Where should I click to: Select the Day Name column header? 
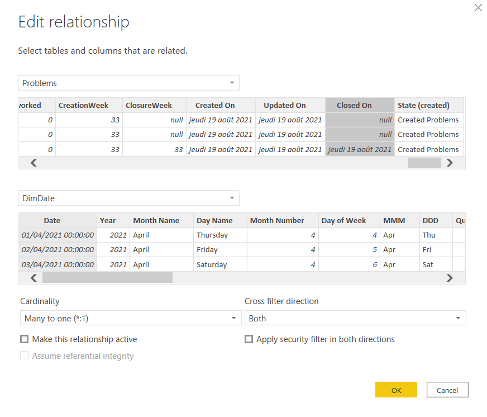click(220, 220)
